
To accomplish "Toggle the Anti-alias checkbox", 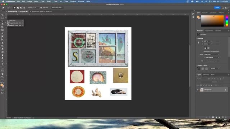I will [x=41, y=8].
